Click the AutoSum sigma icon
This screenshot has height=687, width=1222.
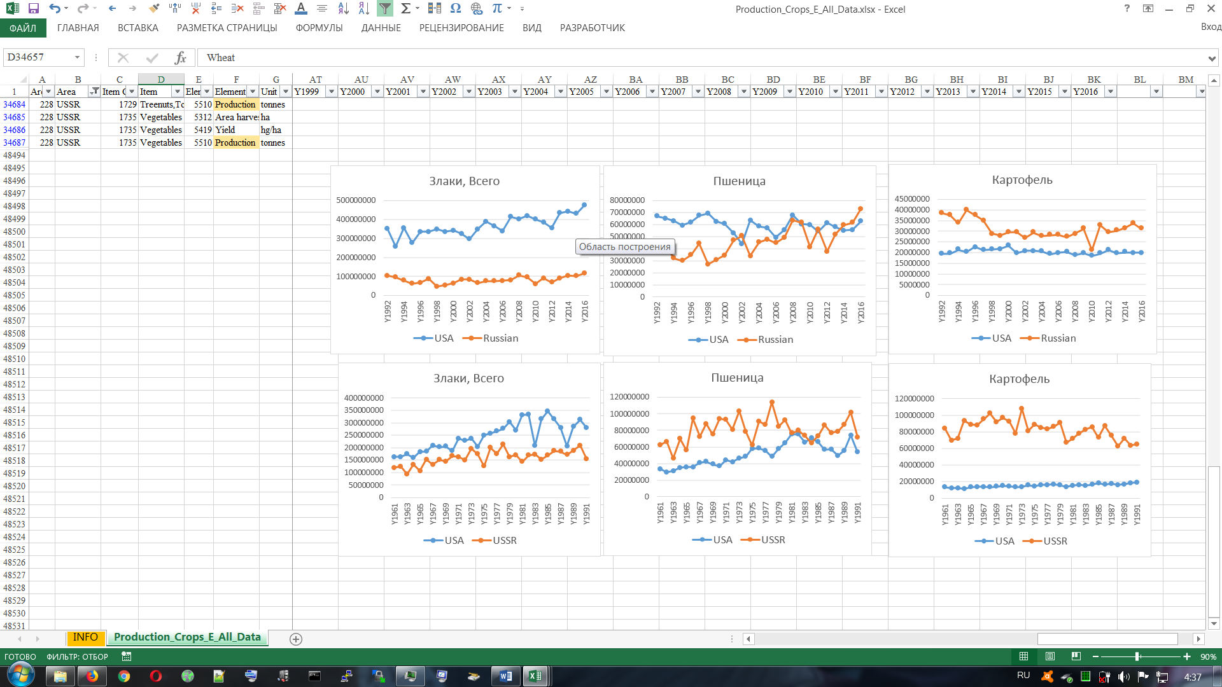405,9
